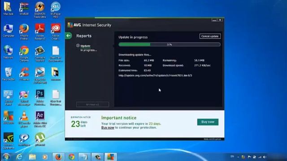This screenshot has width=287, height=161.
Task: Open the AVG desktop shortcut
Action: click(8, 118)
